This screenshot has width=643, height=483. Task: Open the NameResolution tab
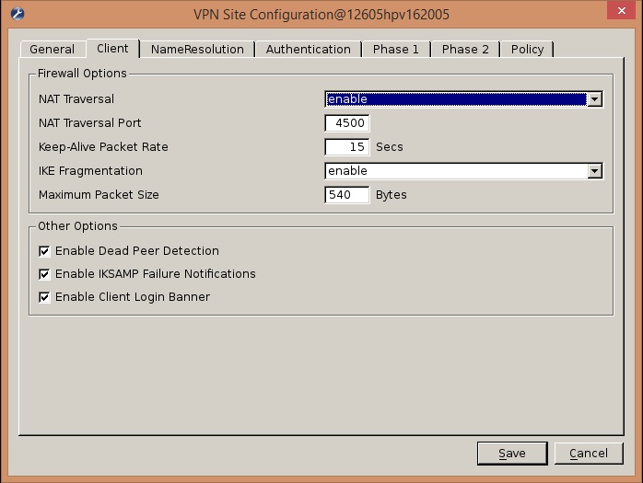pyautogui.click(x=197, y=50)
